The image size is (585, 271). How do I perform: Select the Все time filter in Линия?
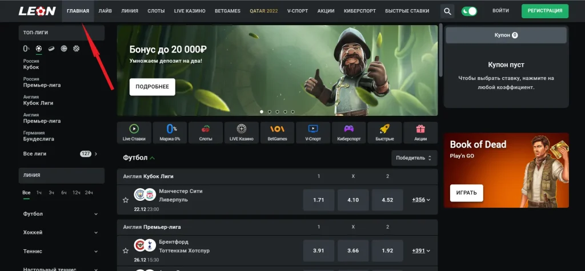[x=26, y=193]
